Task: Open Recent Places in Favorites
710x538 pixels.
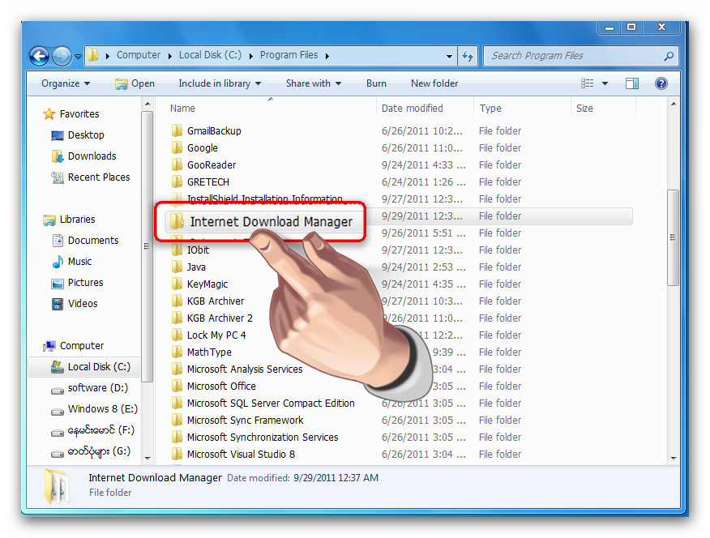Action: [91, 177]
